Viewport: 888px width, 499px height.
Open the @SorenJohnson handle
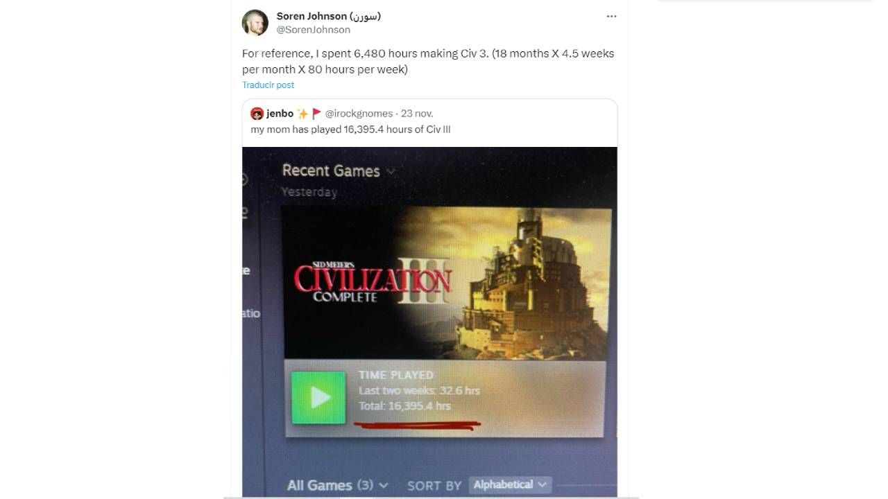[313, 30]
